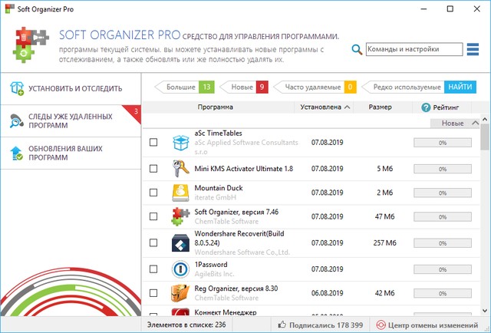Click the removed programs traces magnifier icon
This screenshot has height=333, width=491.
pos(16,121)
